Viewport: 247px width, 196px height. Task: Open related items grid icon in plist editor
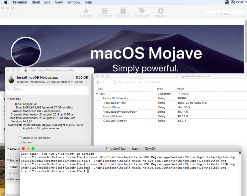click(98, 82)
